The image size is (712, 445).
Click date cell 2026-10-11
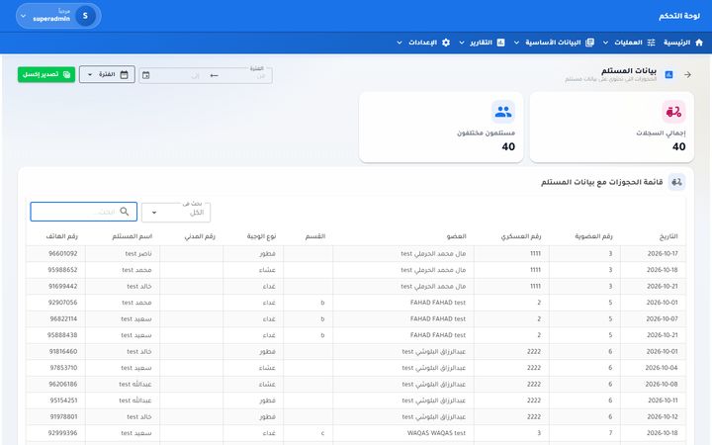(663, 400)
